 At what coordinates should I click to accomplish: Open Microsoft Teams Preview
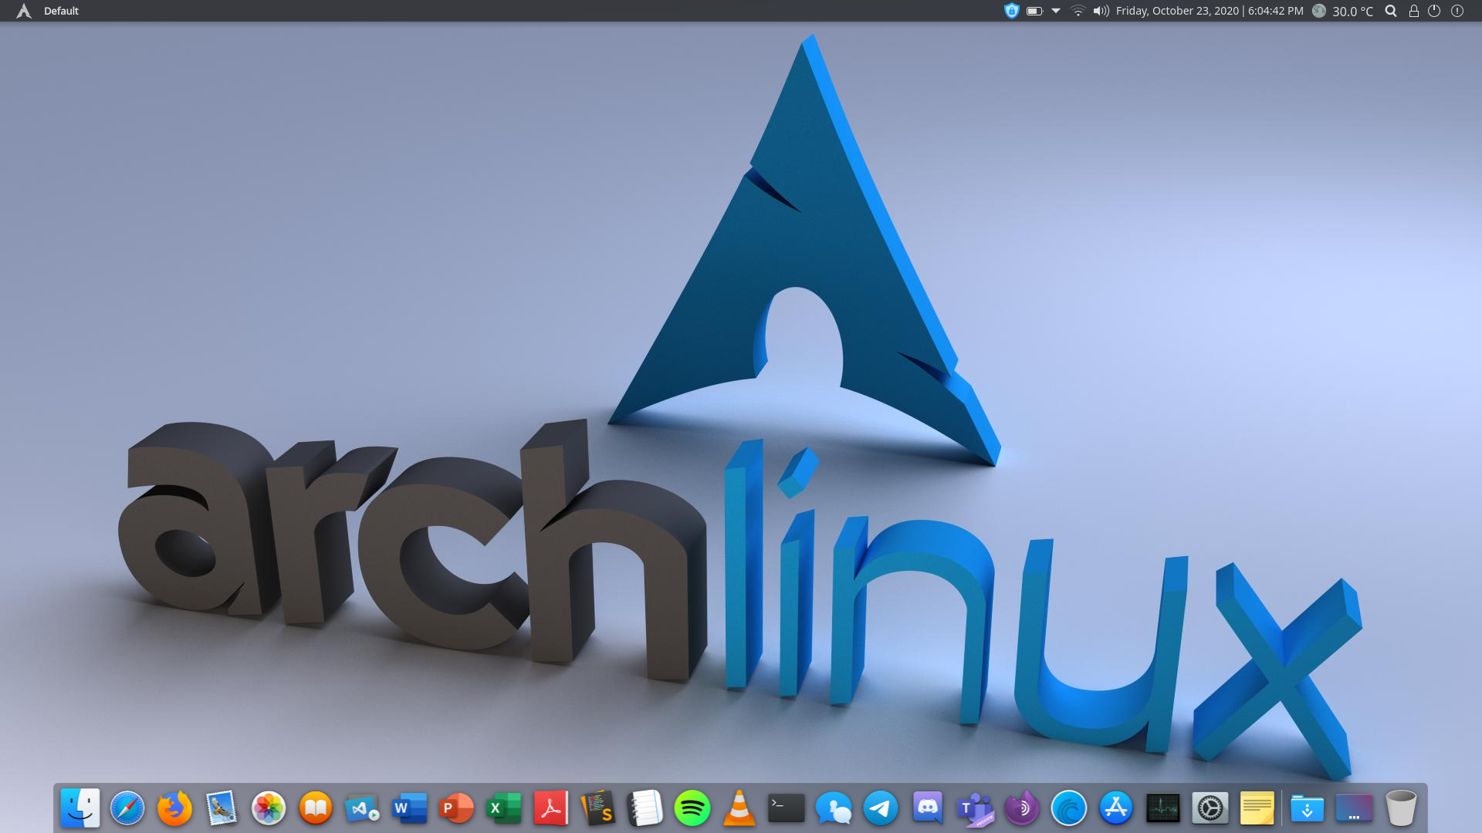click(x=974, y=808)
